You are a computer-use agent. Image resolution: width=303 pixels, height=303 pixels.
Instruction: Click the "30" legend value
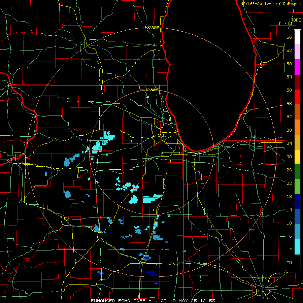pos(289,157)
